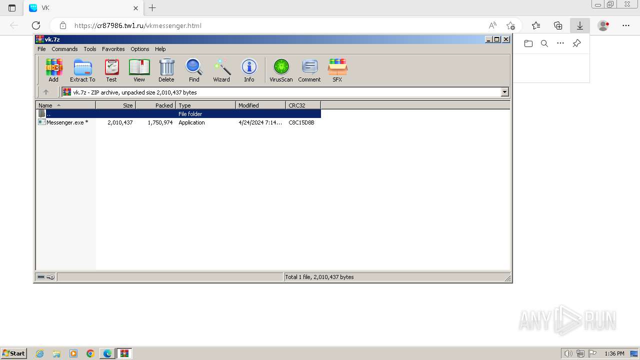
Task: Open browser Settings and more menu
Action: click(626, 25)
